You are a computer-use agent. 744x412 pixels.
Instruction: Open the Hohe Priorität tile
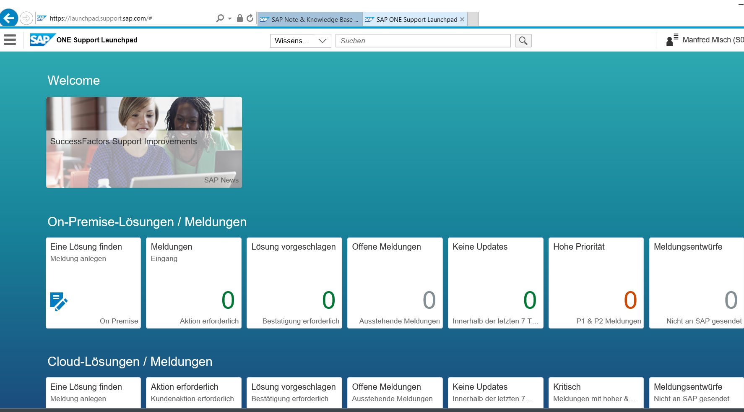click(x=596, y=283)
